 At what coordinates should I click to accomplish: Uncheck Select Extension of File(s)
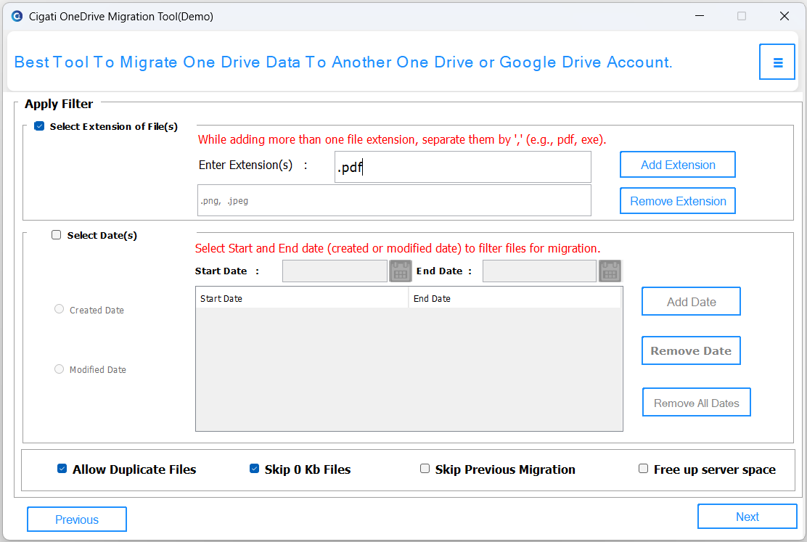(x=39, y=126)
